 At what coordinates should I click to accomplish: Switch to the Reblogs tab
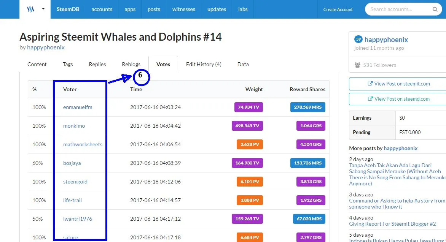click(131, 64)
